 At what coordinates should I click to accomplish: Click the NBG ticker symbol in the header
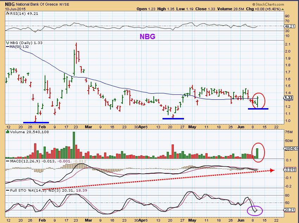(9, 4)
